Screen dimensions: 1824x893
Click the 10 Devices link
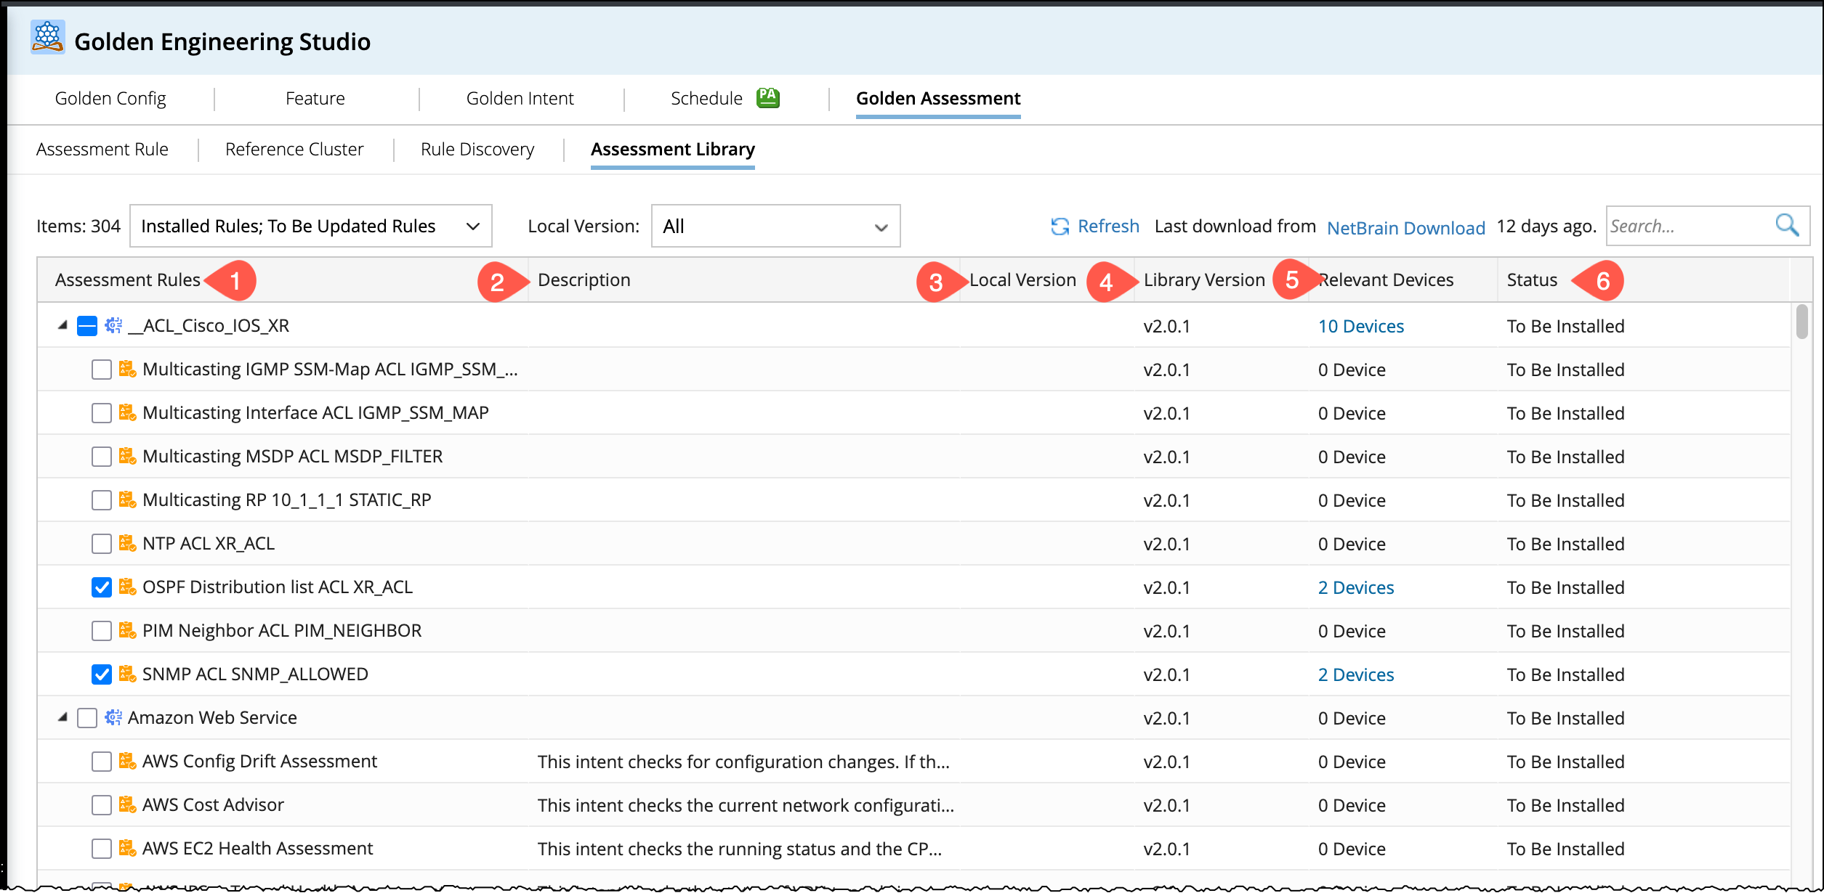pos(1360,327)
